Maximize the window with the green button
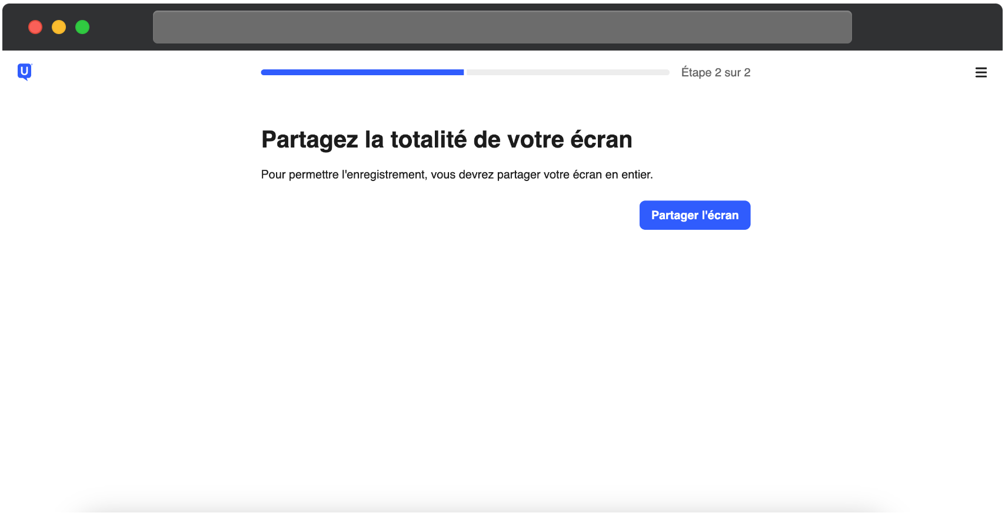This screenshot has height=516, width=1005. pyautogui.click(x=82, y=27)
